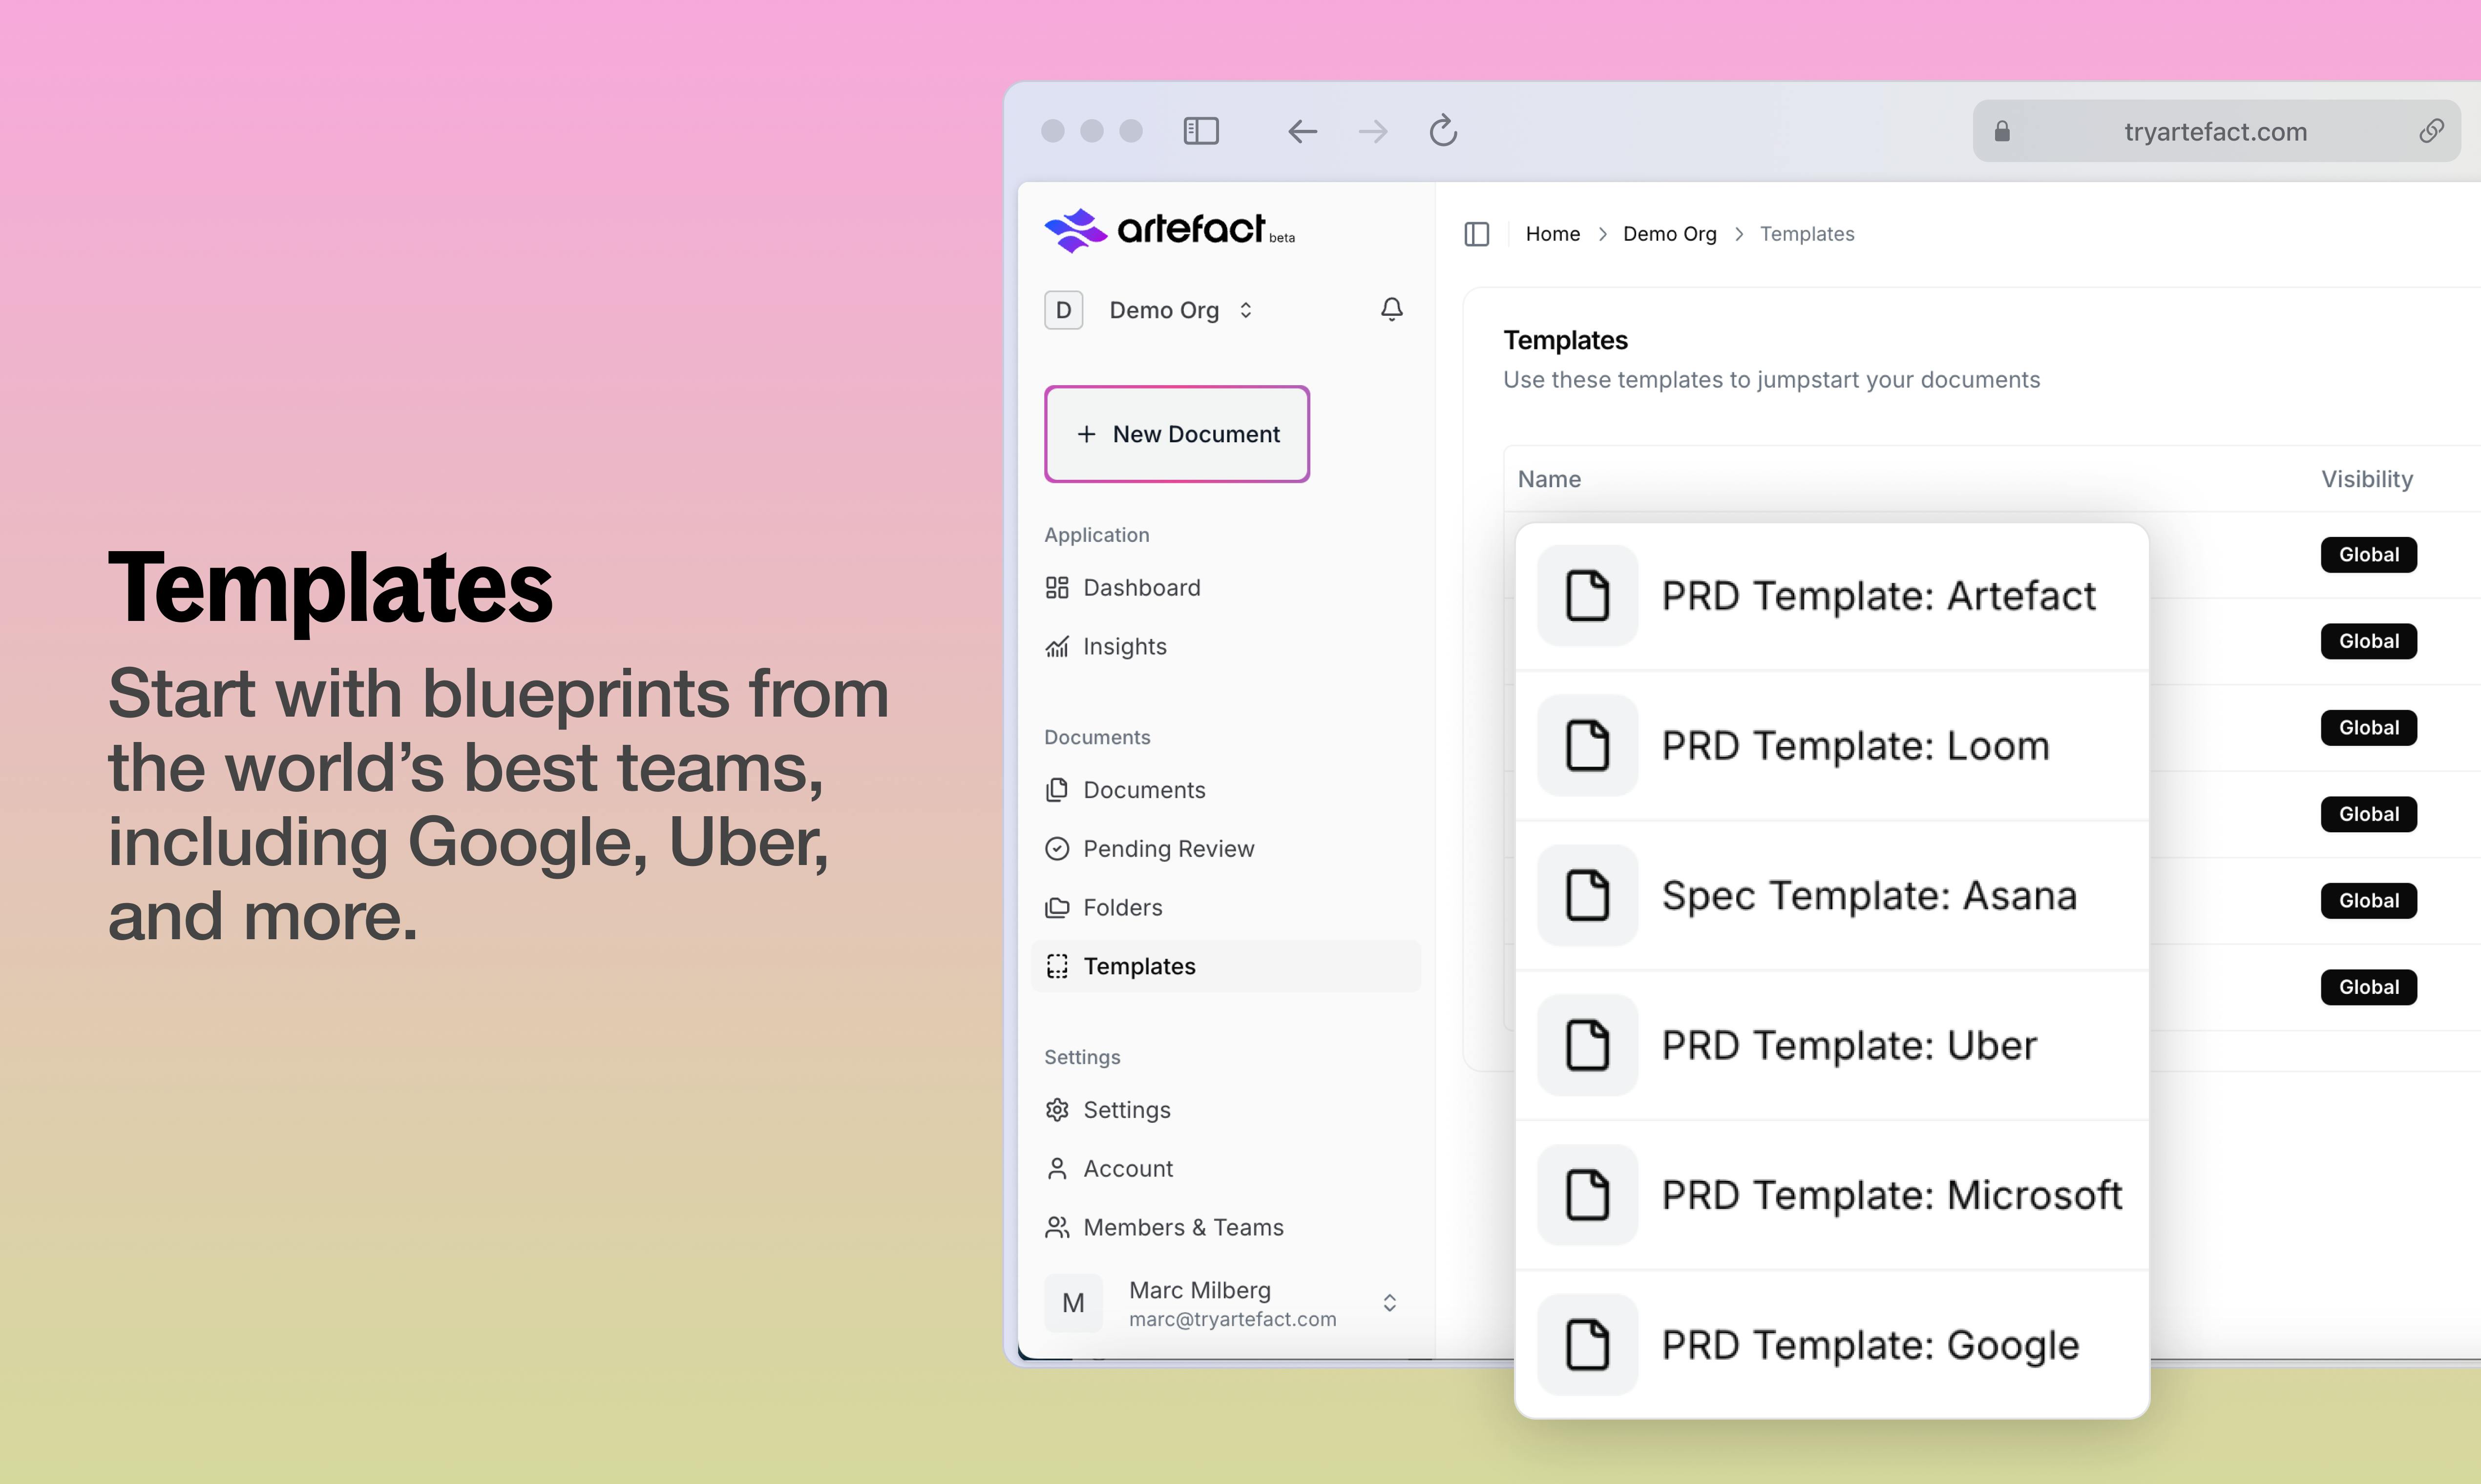The height and width of the screenshot is (1484, 2481).
Task: Open Settings in the sidebar
Action: [1225, 1110]
